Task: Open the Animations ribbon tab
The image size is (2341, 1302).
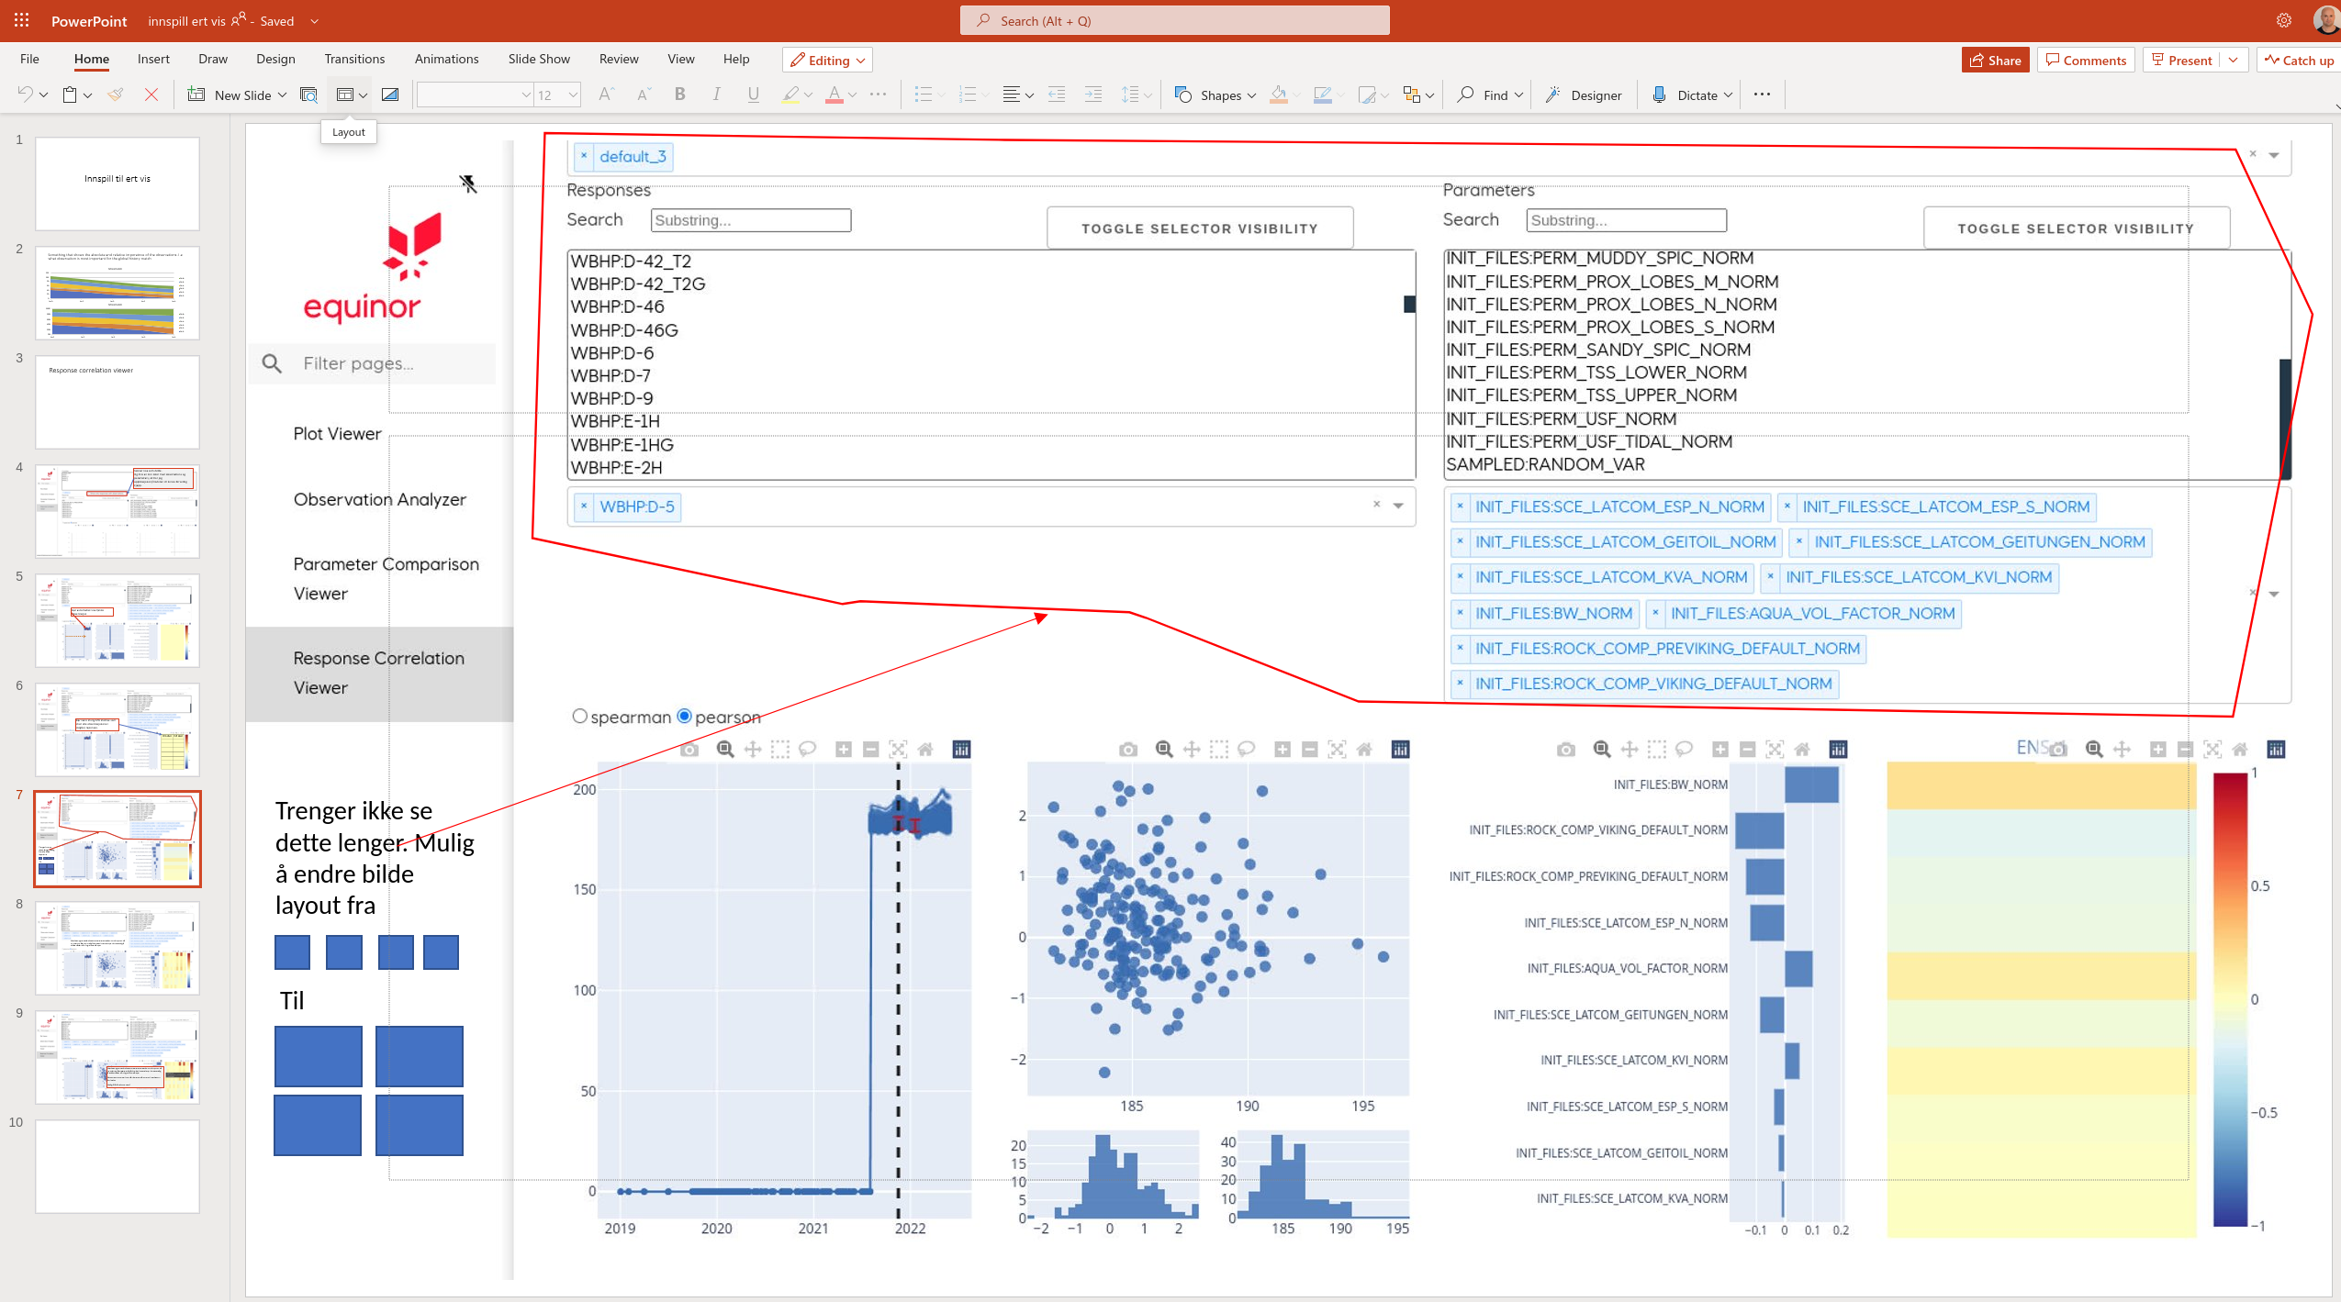Action: [x=447, y=58]
